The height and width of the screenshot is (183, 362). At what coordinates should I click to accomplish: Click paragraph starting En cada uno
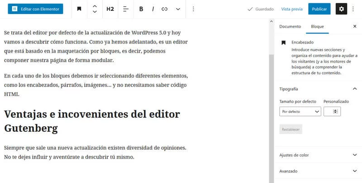(96, 85)
